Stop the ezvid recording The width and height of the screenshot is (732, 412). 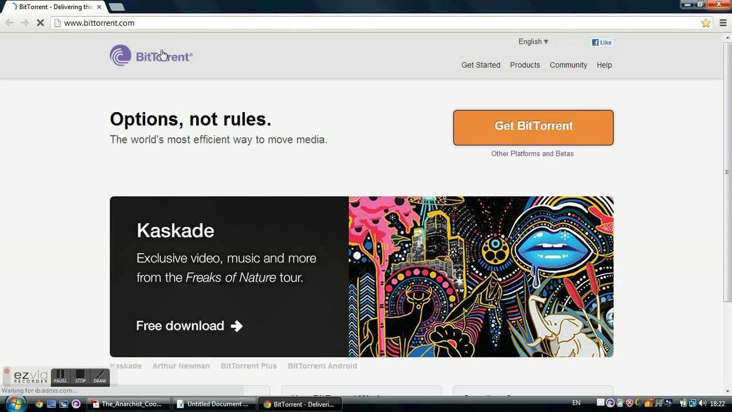pyautogui.click(x=80, y=376)
